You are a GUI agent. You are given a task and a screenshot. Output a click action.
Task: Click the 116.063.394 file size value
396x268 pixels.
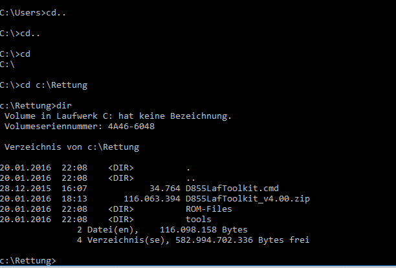[152, 199]
